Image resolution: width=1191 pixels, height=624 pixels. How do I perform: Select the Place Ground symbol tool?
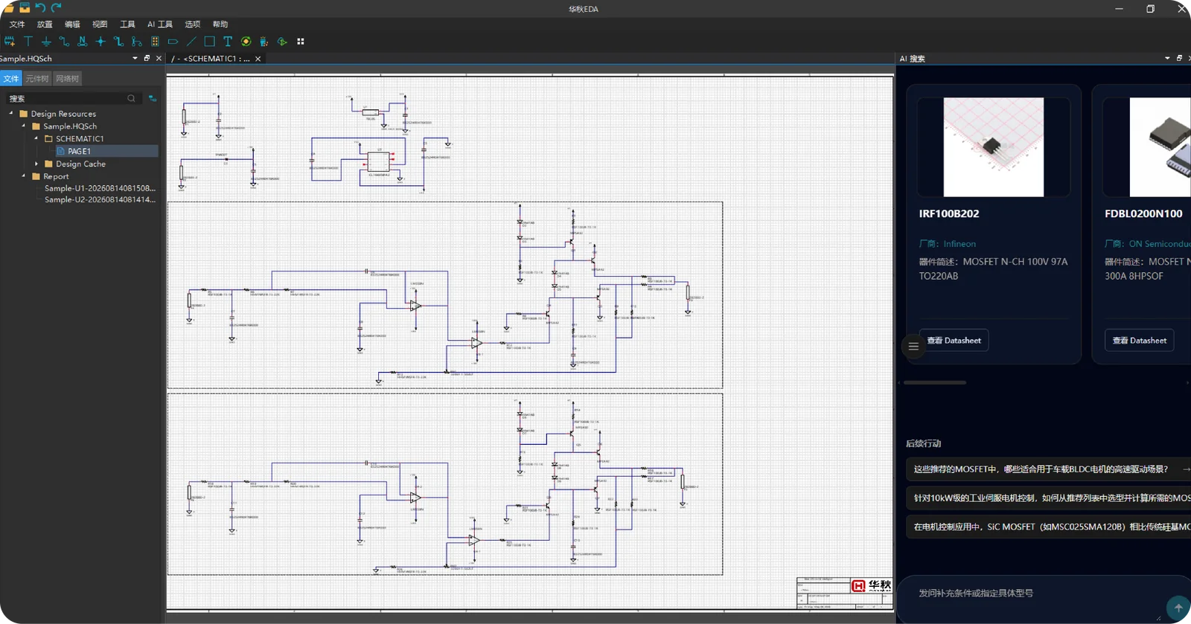pos(46,42)
